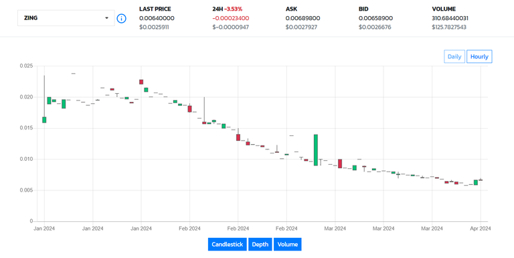The image size is (514, 258).
Task: Click the VOLUME heading
Action: pos(444,9)
